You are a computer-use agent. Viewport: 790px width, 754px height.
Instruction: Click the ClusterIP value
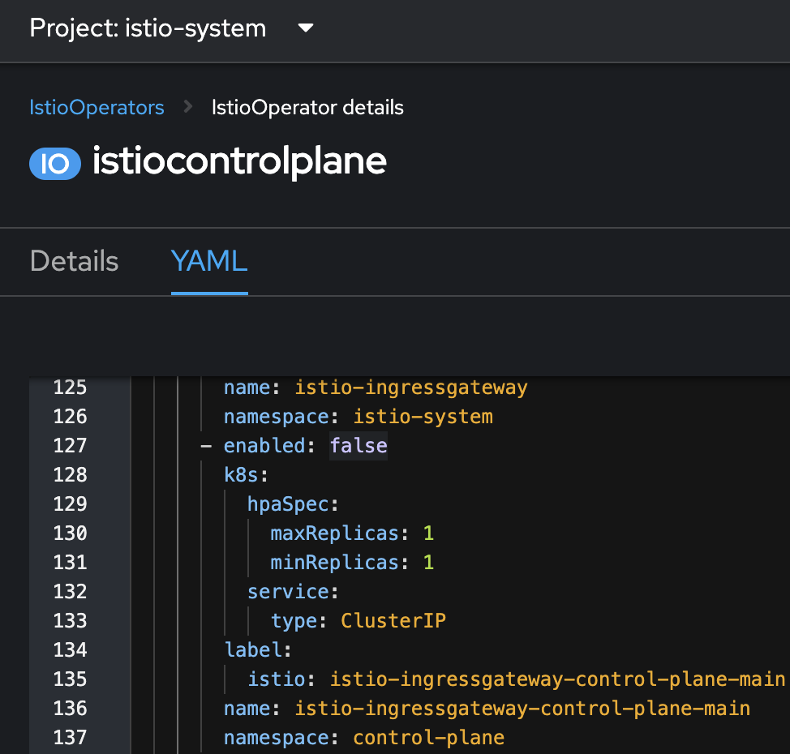click(x=393, y=621)
